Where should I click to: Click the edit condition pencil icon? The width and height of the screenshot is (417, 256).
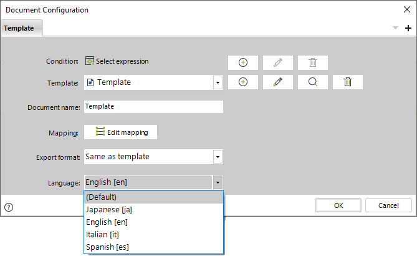point(277,62)
